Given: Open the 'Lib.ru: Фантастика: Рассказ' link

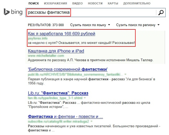Looking at the screenshot, I should coord(58,93).
